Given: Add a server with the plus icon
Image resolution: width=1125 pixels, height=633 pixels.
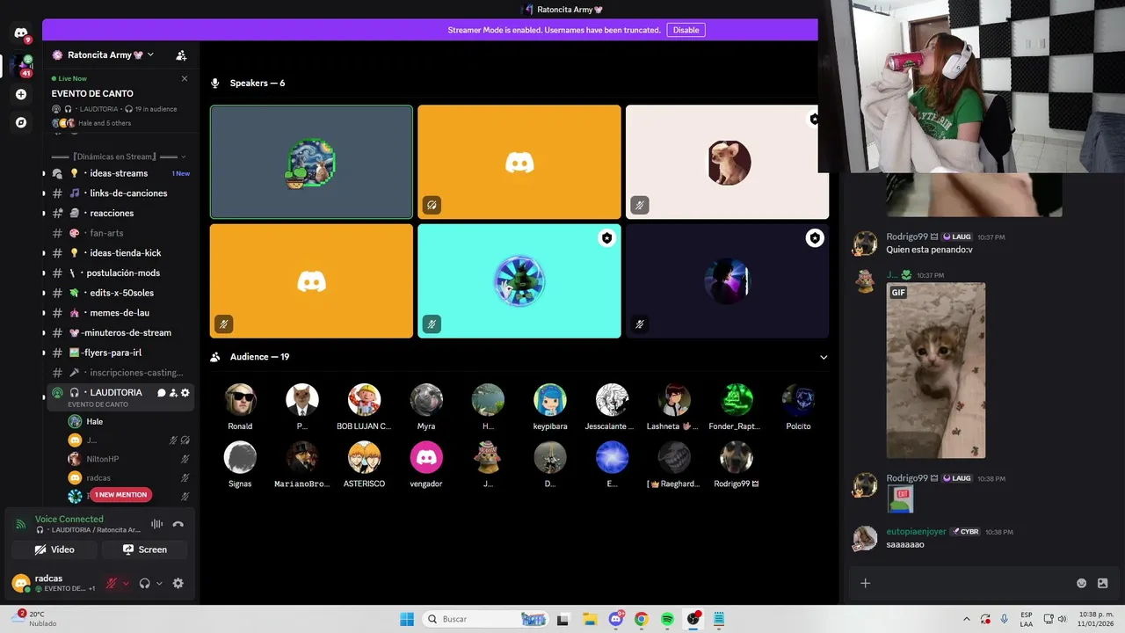Looking at the screenshot, I should coord(21,94).
